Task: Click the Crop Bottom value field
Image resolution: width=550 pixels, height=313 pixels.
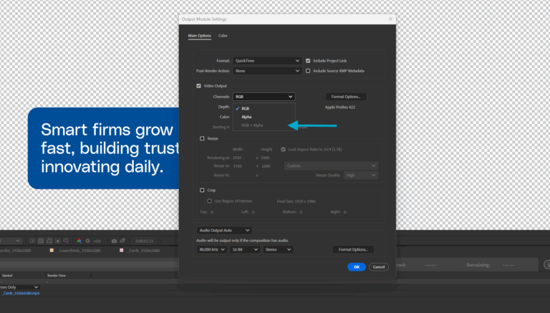Action: 301,212
